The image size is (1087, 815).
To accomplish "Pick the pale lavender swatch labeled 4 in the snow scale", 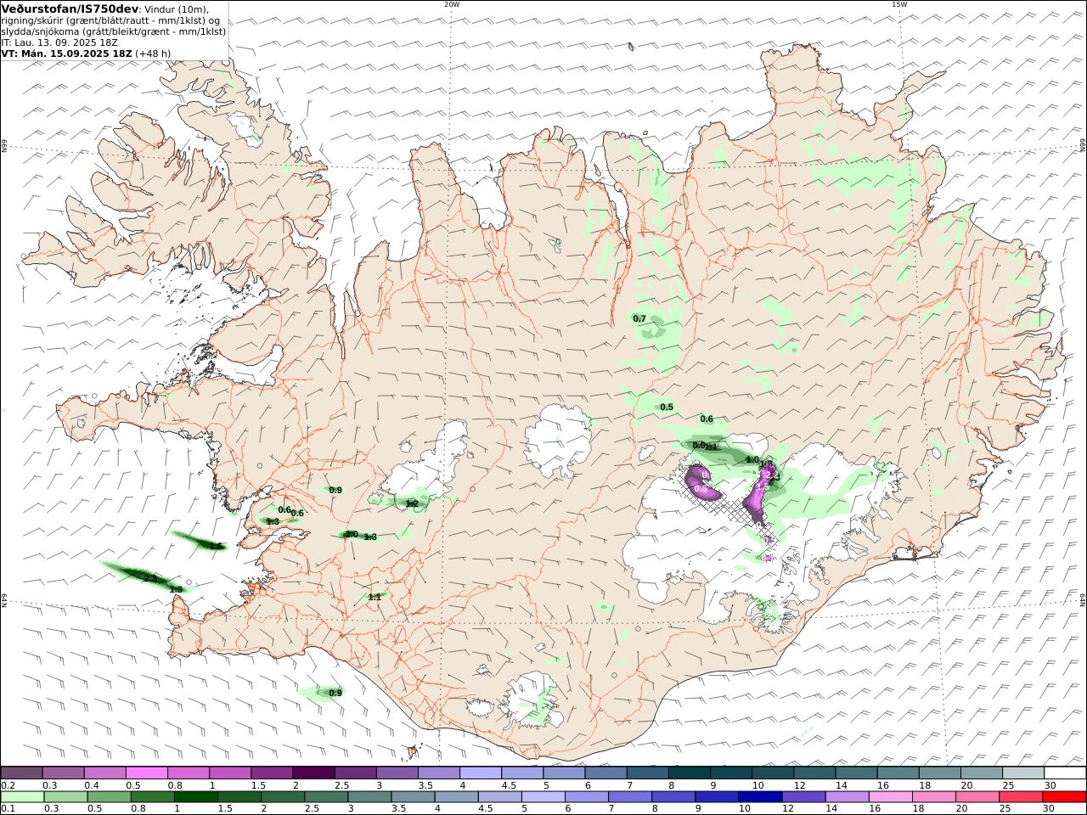I will pos(481,773).
